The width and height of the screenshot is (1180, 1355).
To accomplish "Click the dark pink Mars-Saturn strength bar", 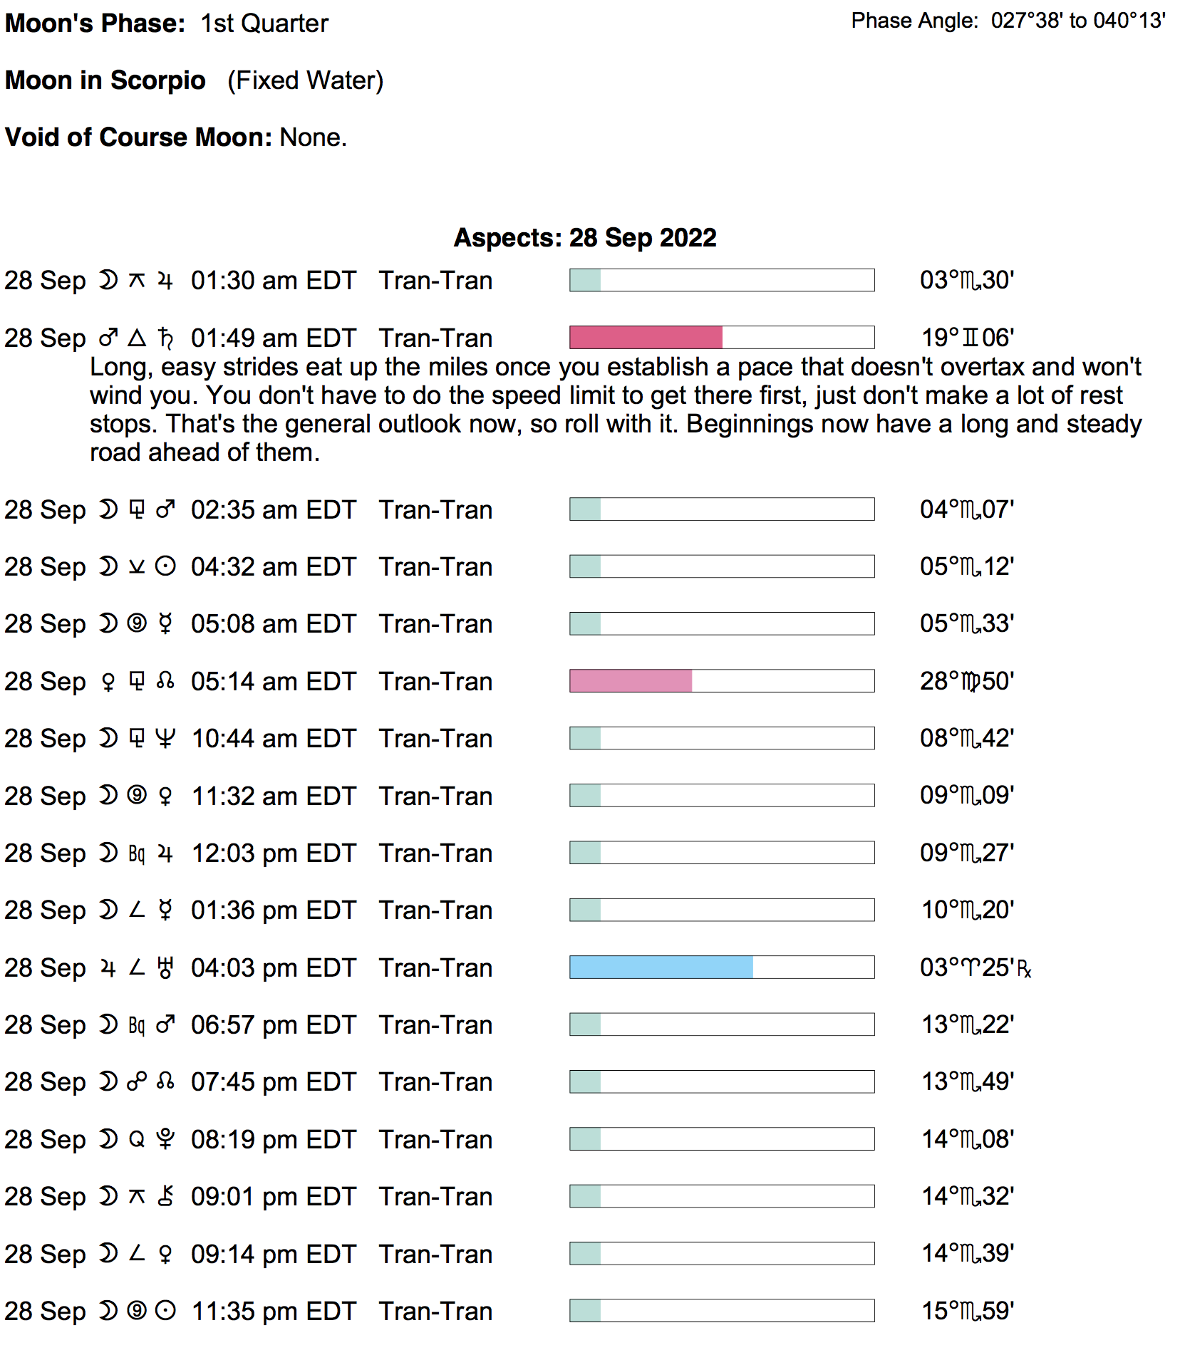I will [646, 338].
